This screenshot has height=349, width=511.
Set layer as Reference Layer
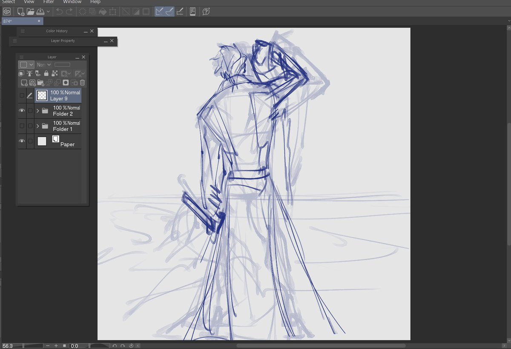[29, 74]
